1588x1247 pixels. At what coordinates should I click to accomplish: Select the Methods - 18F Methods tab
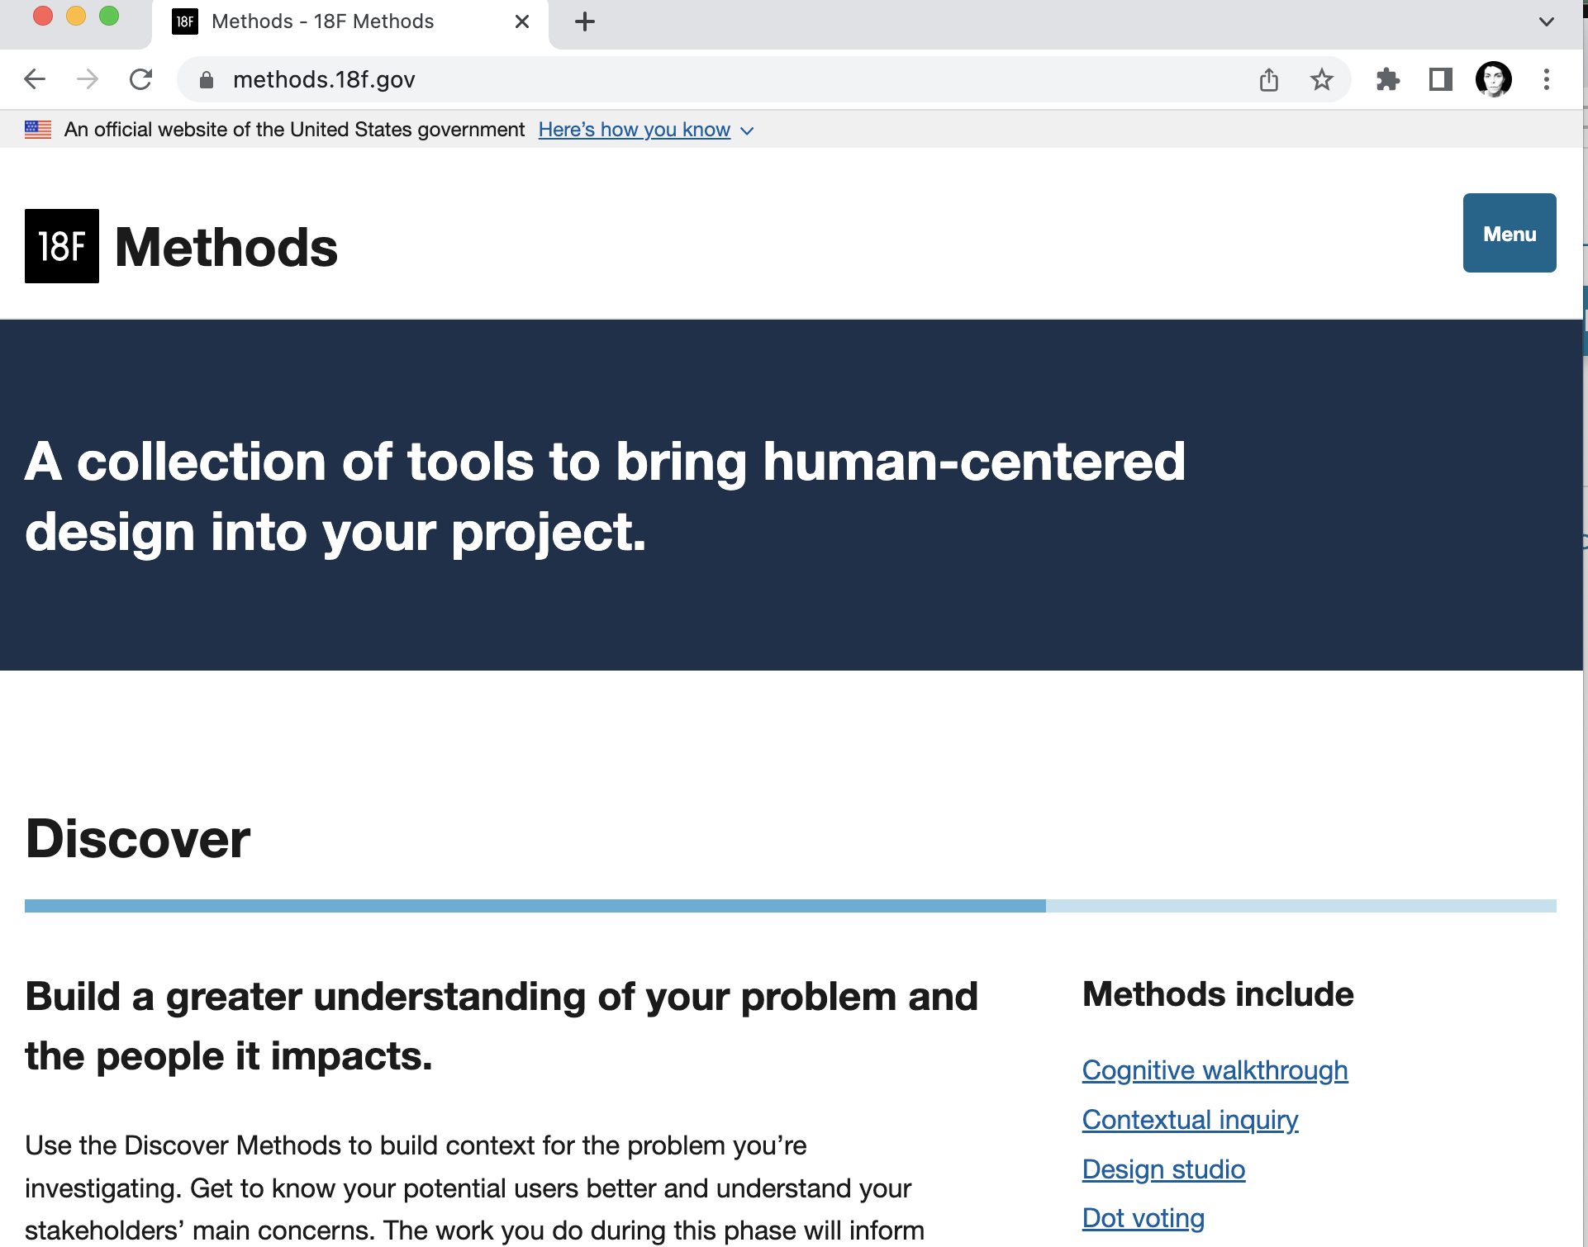(322, 21)
